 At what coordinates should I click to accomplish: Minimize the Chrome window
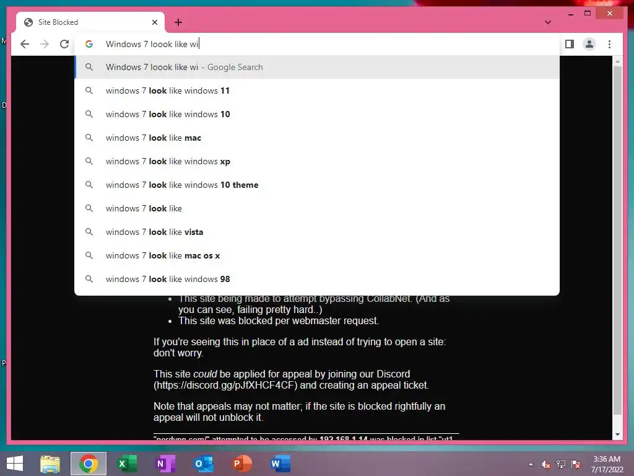tap(570, 14)
